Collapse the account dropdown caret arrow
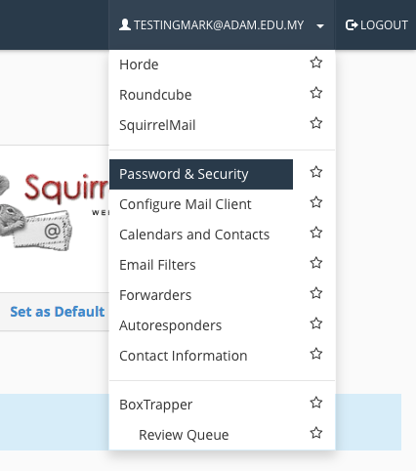Screen dimensions: 416x471 tap(320, 26)
